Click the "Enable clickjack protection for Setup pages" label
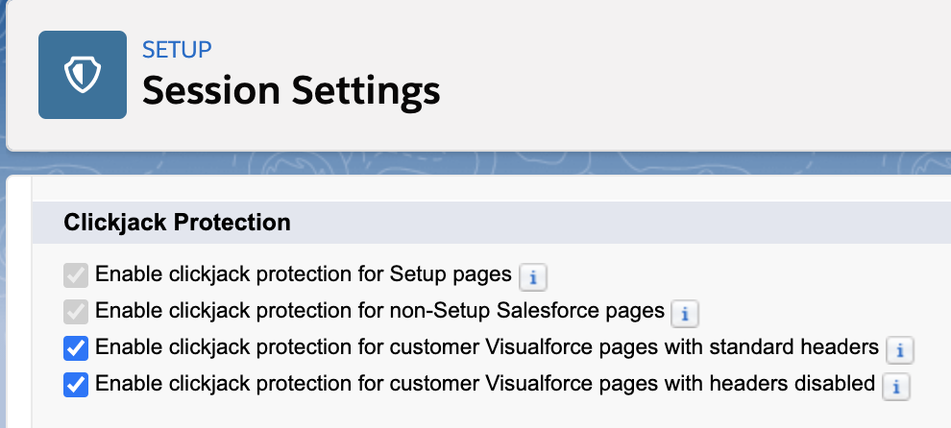 (304, 275)
